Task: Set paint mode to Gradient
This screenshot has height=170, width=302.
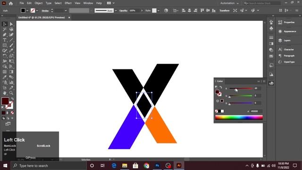Action: (8, 113)
